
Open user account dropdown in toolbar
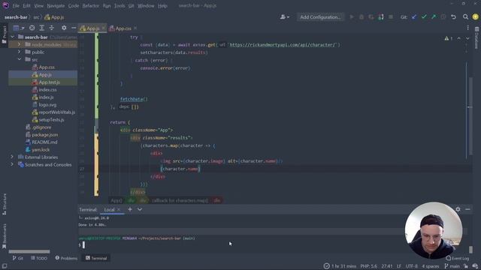(285, 17)
